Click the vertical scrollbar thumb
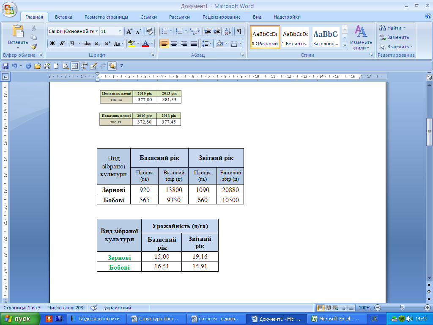Viewport: 433px width, 325px height. pyautogui.click(x=429, y=132)
